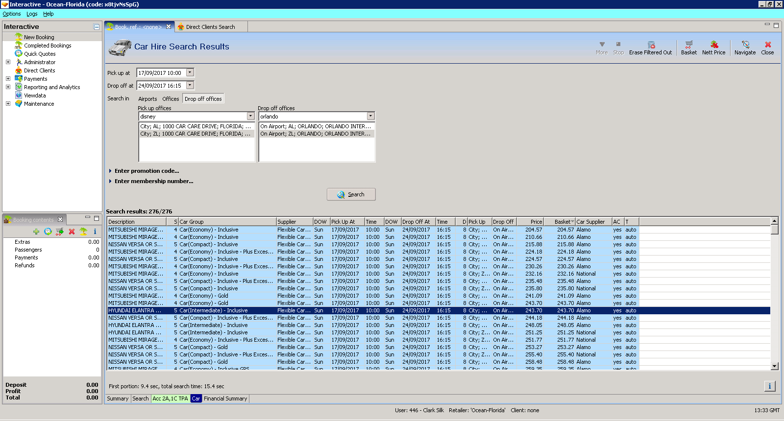
Task: Click the Nett Price toolbar icon
Action: 713,45
